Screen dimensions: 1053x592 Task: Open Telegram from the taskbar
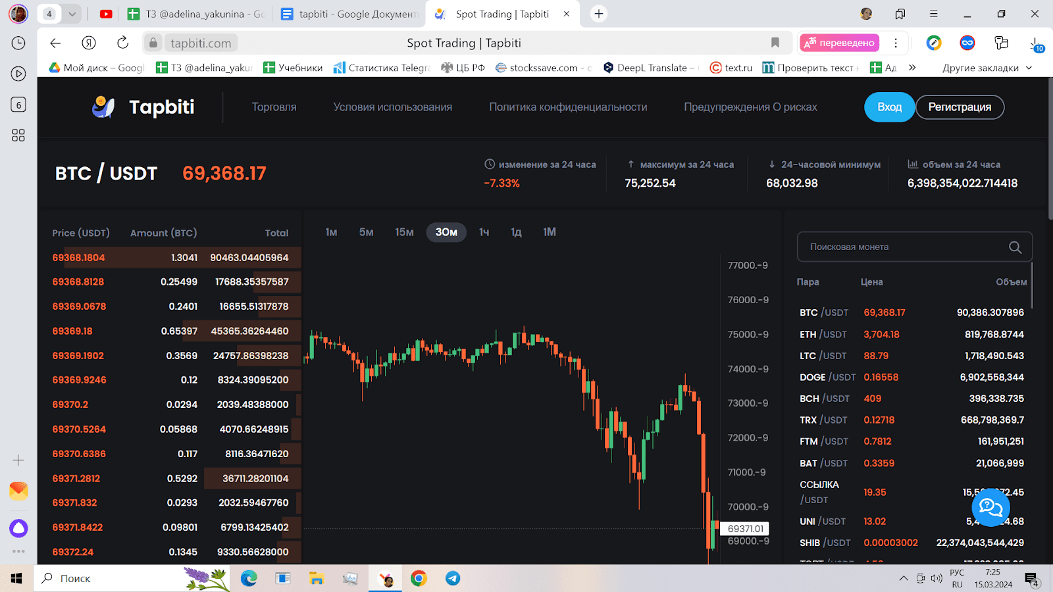pos(453,578)
